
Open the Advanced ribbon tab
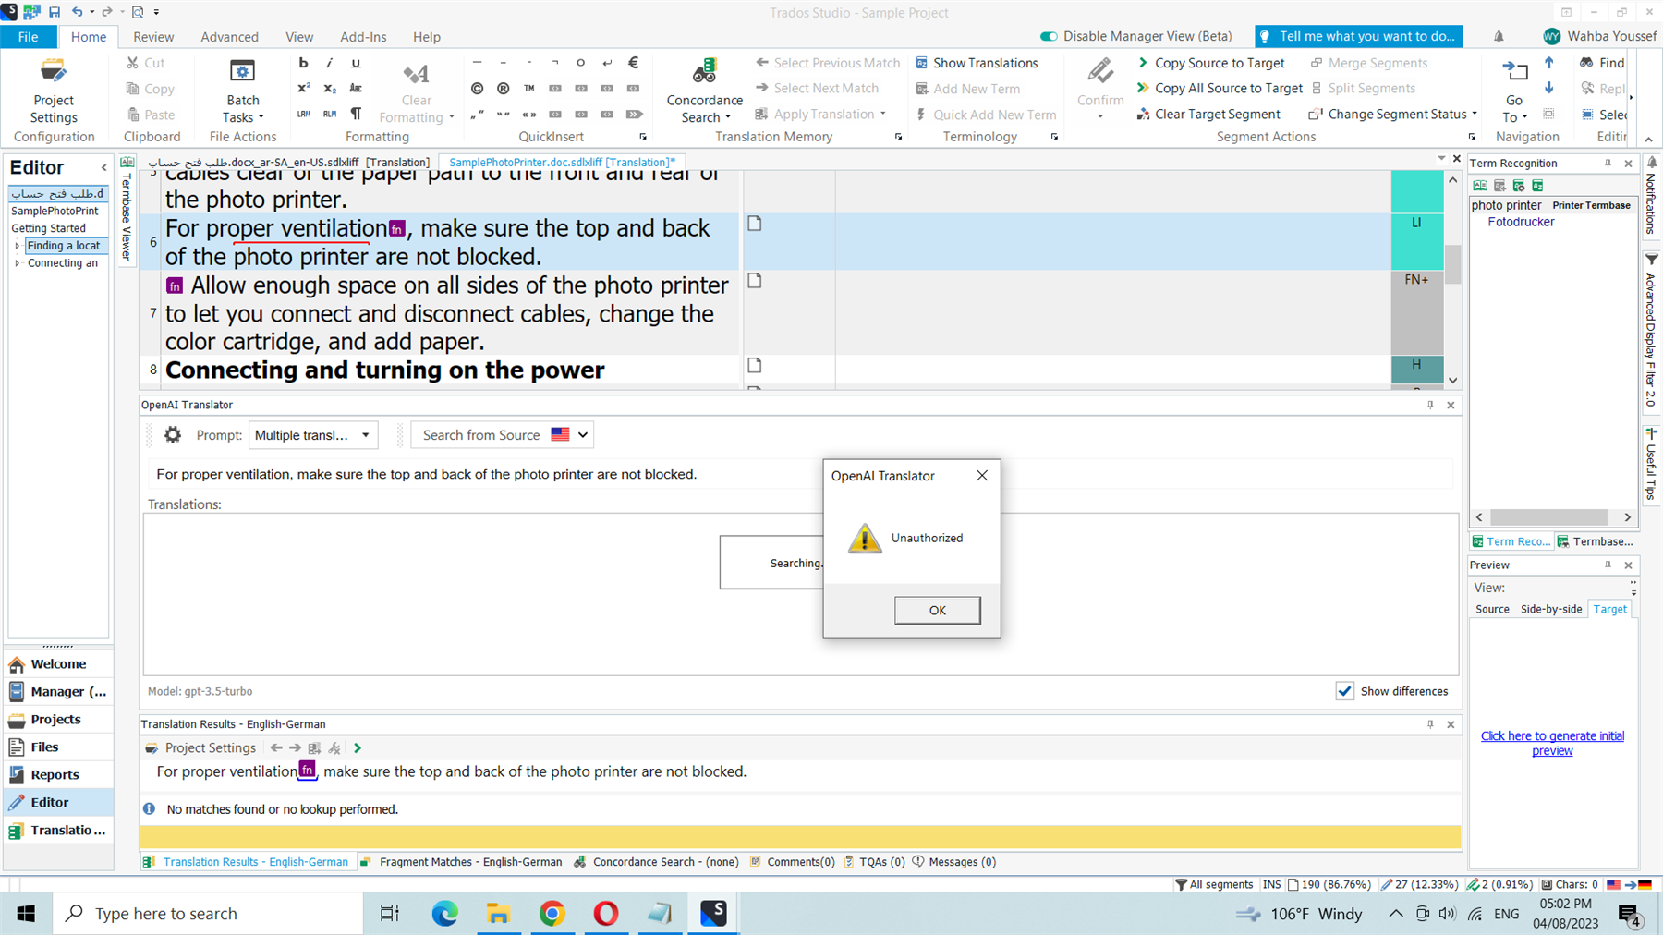click(229, 37)
